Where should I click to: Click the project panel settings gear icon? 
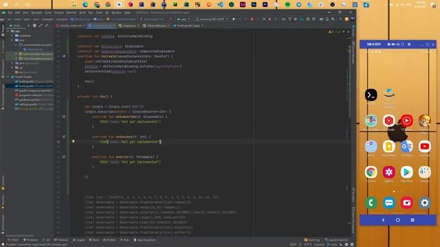click(x=34, y=25)
